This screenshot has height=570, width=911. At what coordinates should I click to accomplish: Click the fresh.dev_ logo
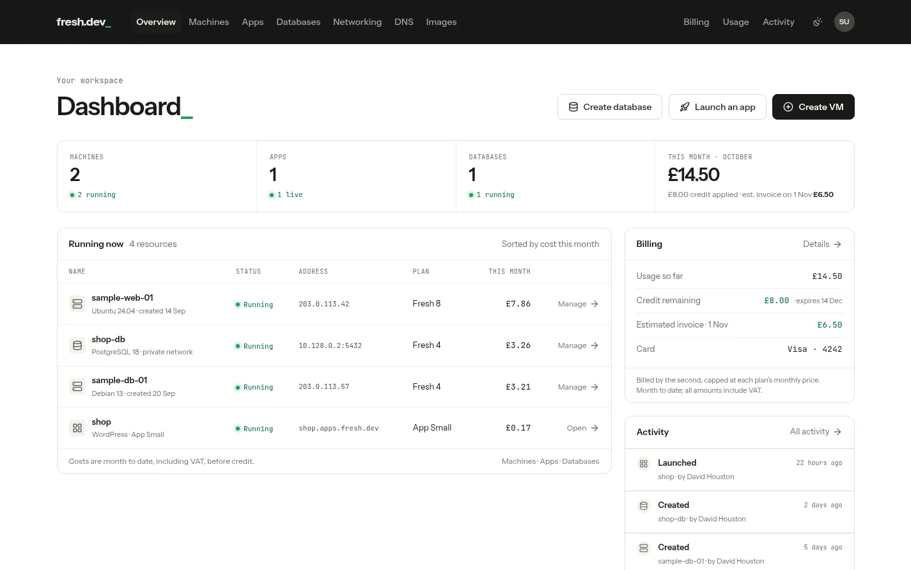(84, 22)
